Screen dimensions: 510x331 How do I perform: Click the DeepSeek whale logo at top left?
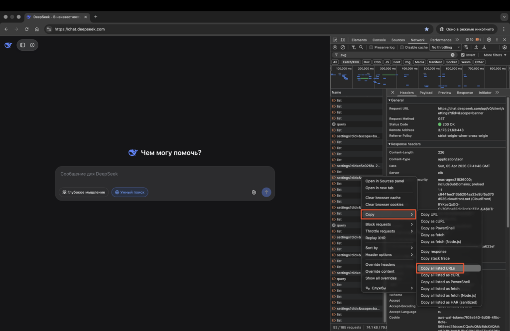(x=8, y=45)
